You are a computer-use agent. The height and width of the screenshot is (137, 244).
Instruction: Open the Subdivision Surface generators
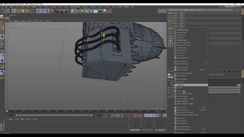pos(82,11)
